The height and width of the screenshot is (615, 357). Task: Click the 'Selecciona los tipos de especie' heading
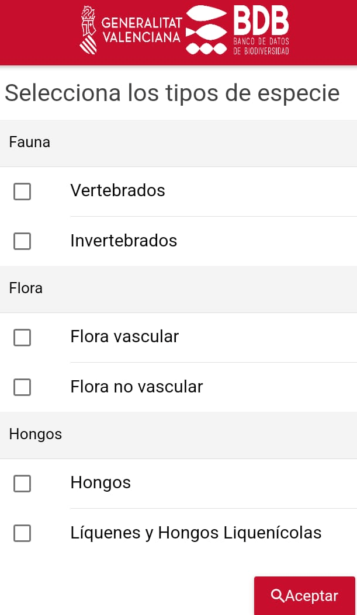tap(172, 93)
